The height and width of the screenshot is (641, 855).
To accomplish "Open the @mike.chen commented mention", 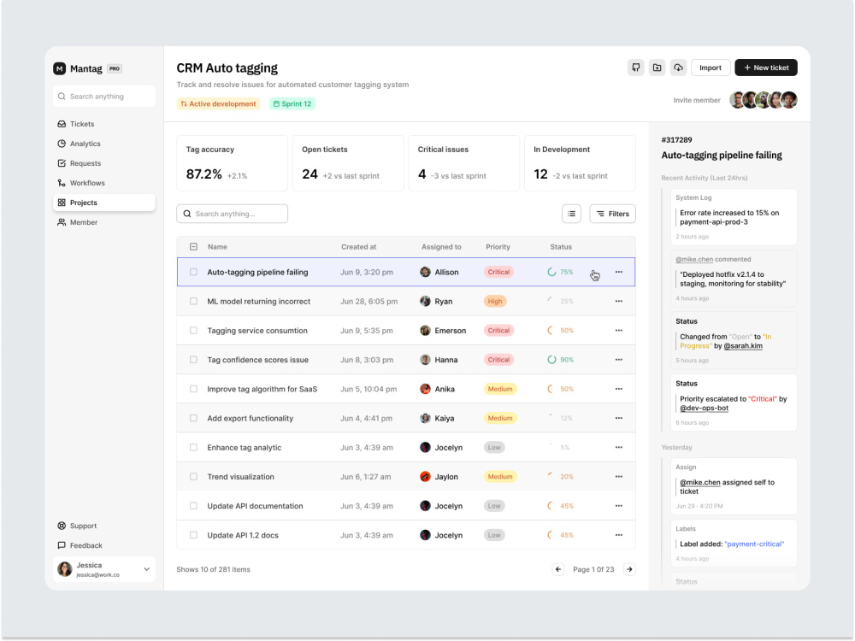I will [694, 260].
